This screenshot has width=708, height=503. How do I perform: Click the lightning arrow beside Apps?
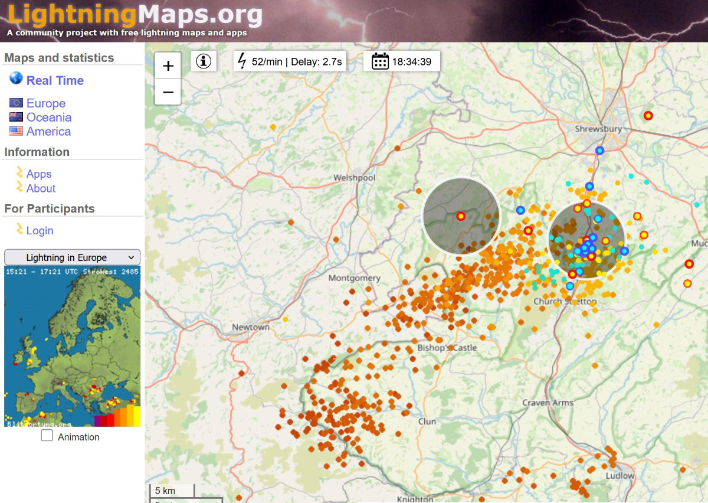pos(19,172)
